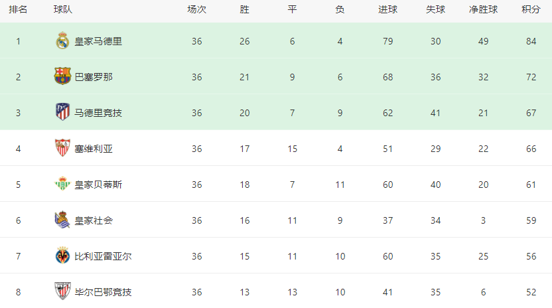Click the Real Betis crest icon

(62, 184)
